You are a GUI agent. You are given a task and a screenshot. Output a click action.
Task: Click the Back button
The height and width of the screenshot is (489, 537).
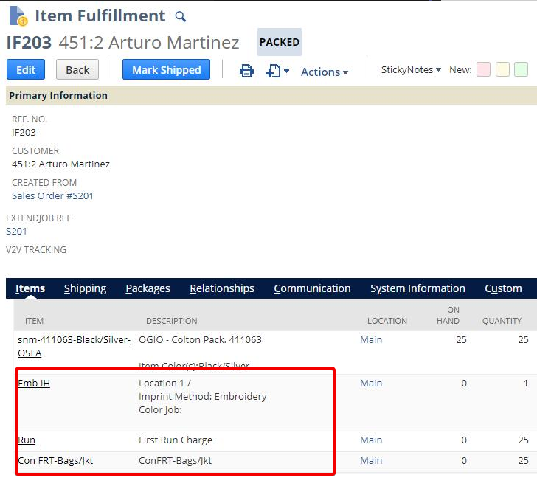pyautogui.click(x=77, y=69)
